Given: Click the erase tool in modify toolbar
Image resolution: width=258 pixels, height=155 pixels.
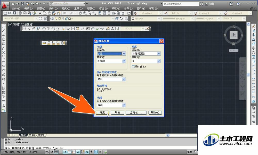Looking at the screenshot, I should coord(254,26).
